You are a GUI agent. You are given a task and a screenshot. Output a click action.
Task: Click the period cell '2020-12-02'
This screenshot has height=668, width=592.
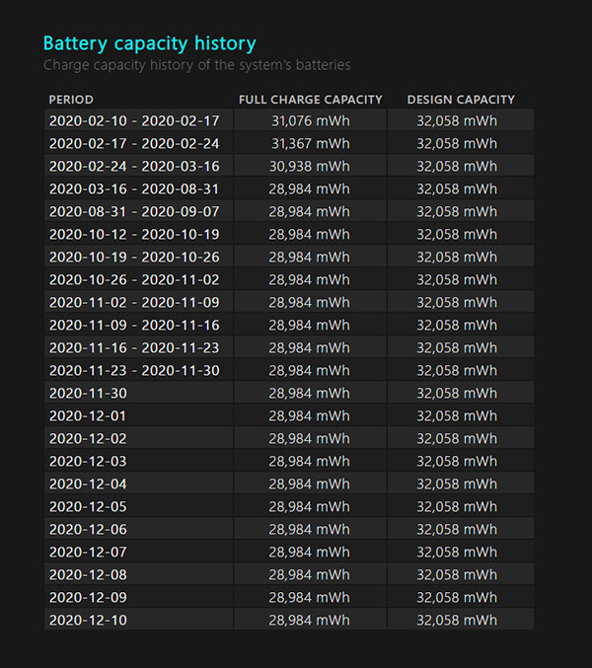88,438
